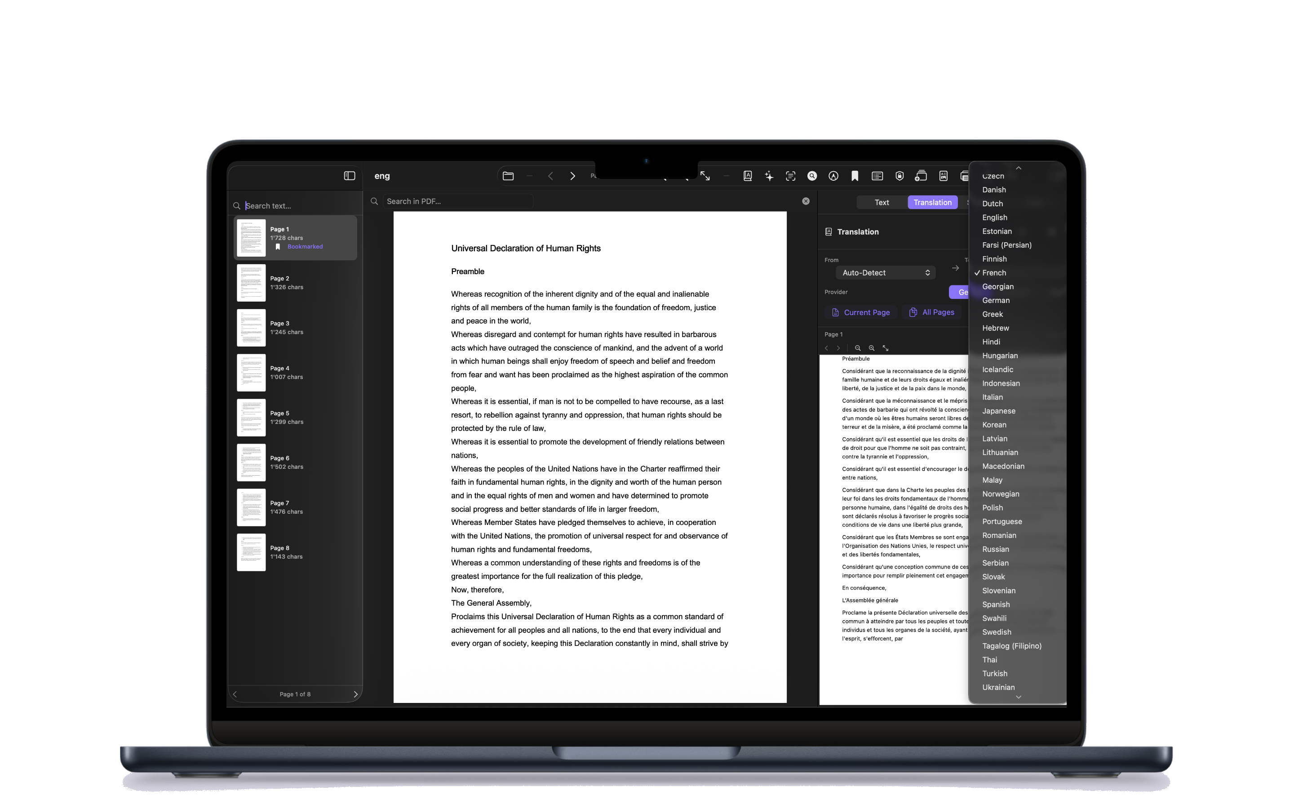Open the translation book icon in toolbar
Screen dimensions: 1294x809
pyautogui.click(x=748, y=175)
